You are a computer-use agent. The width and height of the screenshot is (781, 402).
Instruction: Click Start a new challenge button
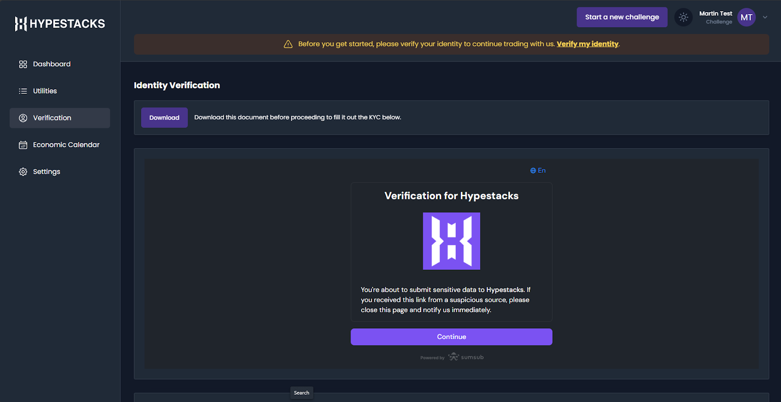[622, 17]
